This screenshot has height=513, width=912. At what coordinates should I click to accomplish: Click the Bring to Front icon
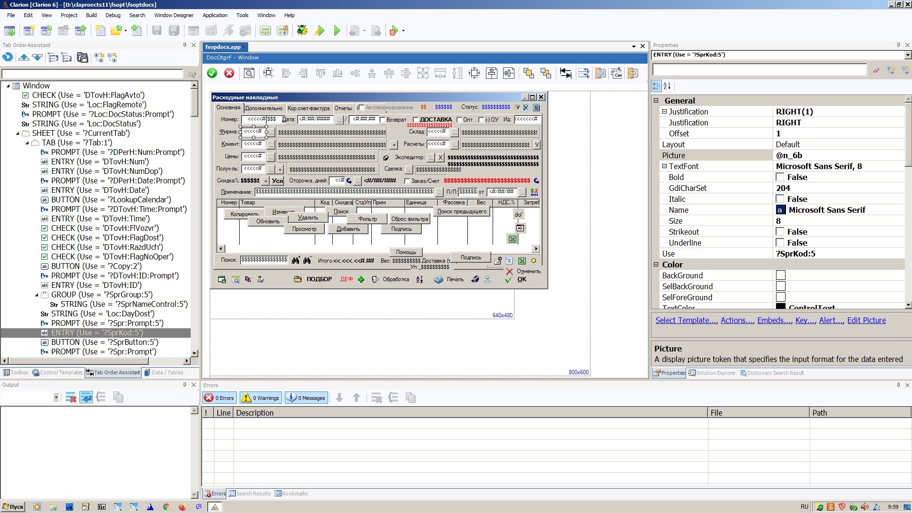(x=528, y=73)
